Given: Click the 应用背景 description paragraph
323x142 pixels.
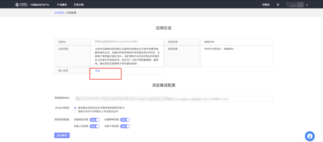Looking at the screenshot, I should [127, 56].
